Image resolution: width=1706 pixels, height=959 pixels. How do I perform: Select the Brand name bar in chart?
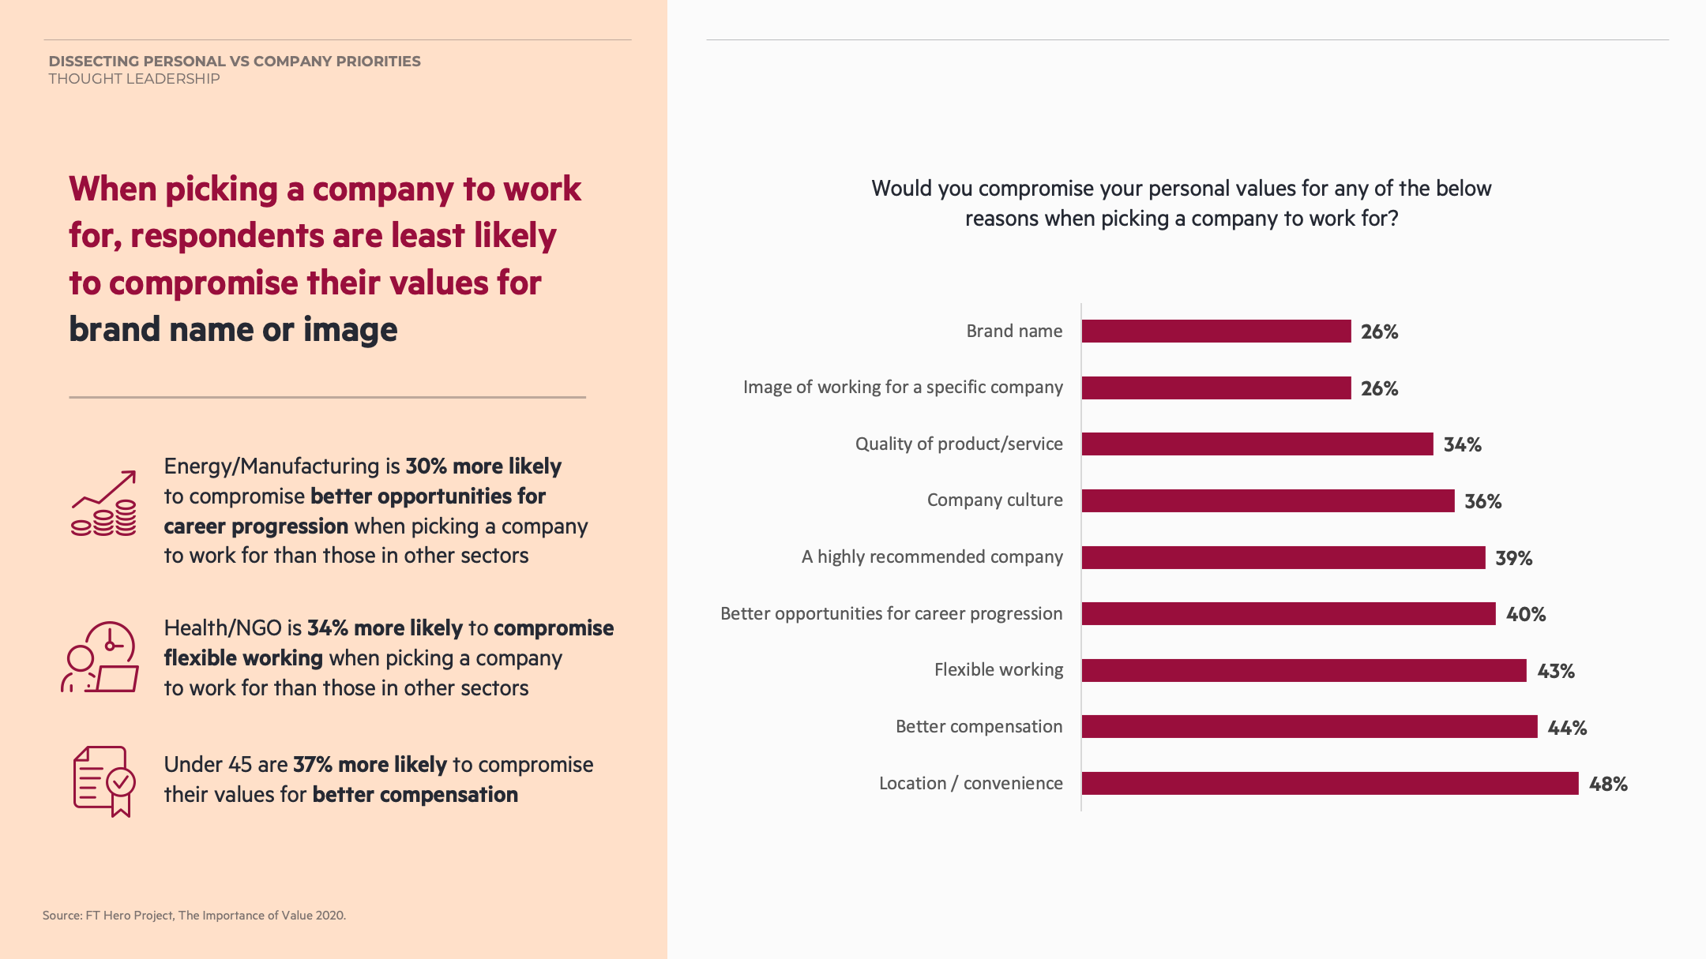1216,332
